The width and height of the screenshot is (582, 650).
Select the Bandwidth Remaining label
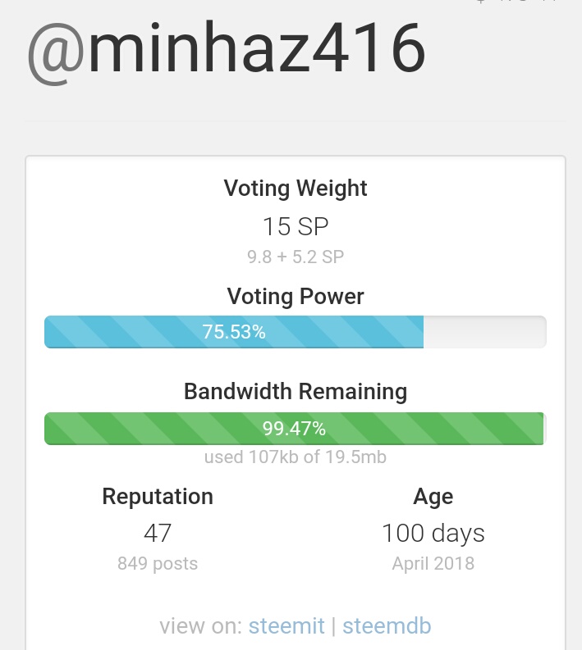pyautogui.click(x=296, y=392)
